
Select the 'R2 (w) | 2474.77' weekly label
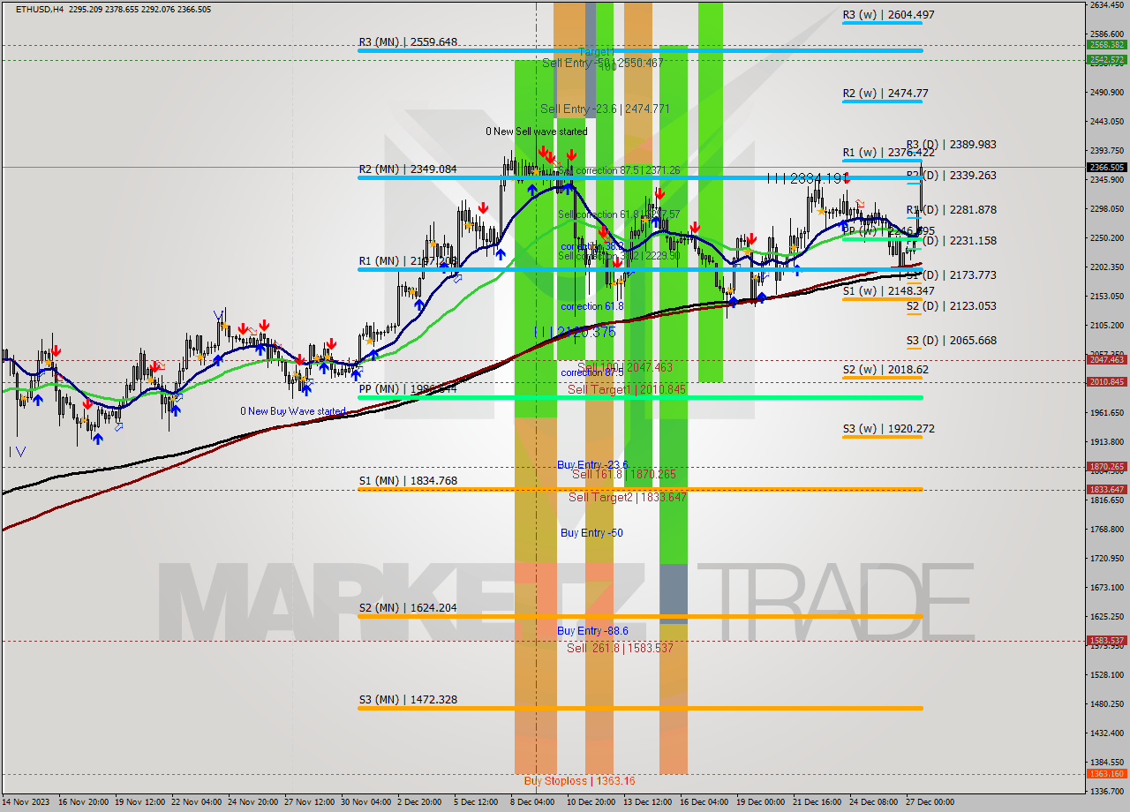pyautogui.click(x=885, y=93)
